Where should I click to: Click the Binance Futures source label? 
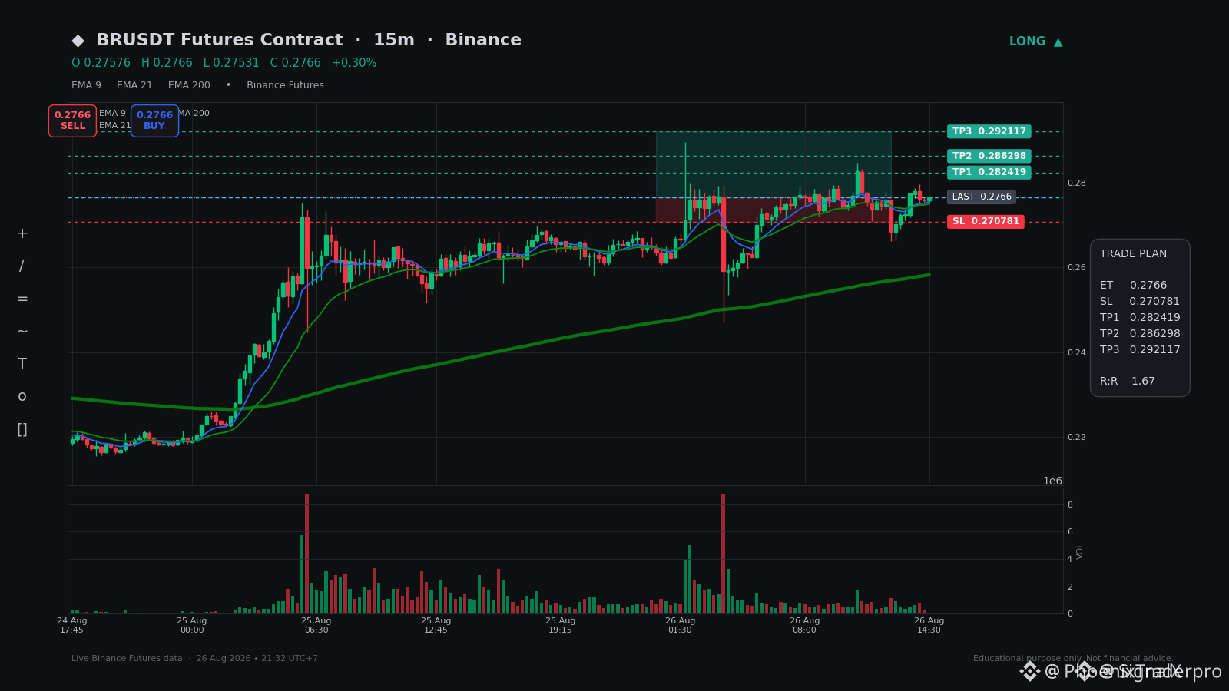pos(285,85)
